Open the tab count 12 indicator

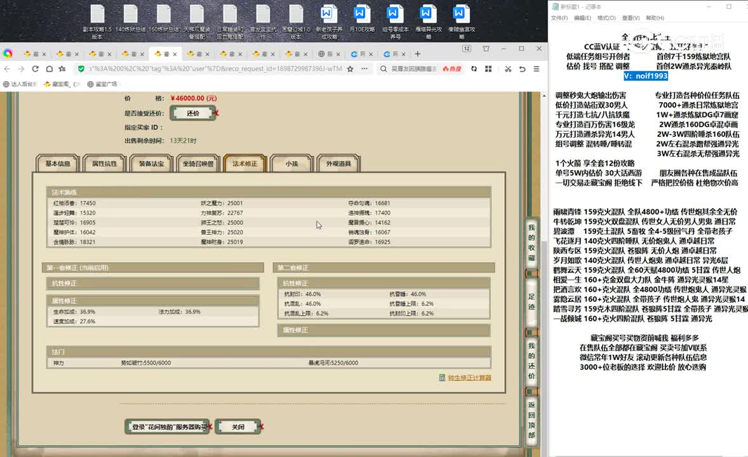tap(467, 48)
